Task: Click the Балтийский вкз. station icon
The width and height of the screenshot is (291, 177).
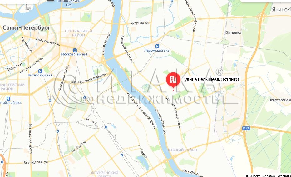Action: point(8,99)
